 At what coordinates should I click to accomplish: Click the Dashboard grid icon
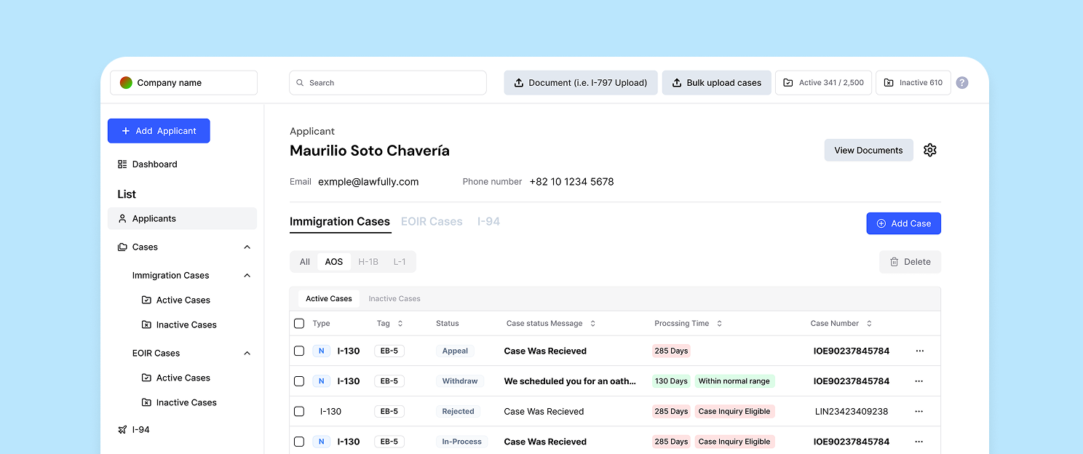point(122,164)
